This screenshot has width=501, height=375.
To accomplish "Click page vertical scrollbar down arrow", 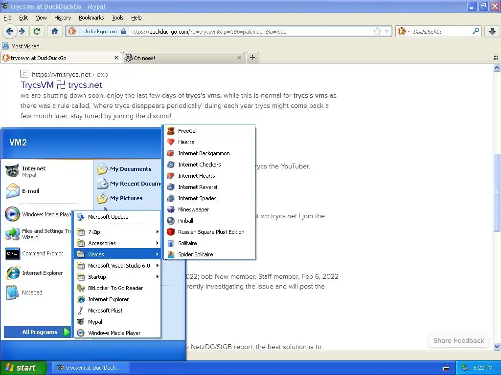I will [497, 346].
